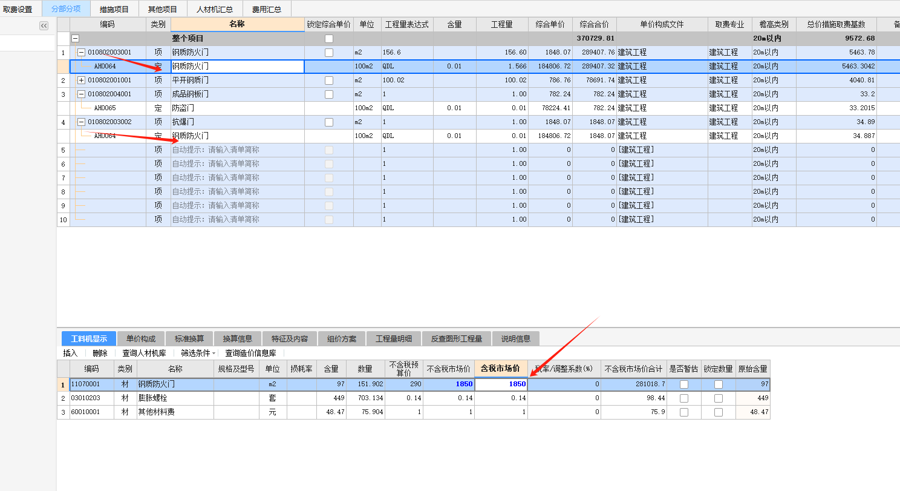Click the 1850 含税市场价 edit field
900x491 pixels.
[501, 384]
